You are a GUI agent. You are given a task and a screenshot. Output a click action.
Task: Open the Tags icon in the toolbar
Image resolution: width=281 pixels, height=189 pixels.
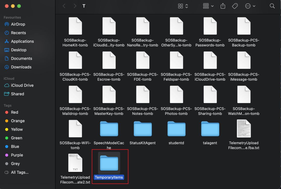tap(235, 6)
